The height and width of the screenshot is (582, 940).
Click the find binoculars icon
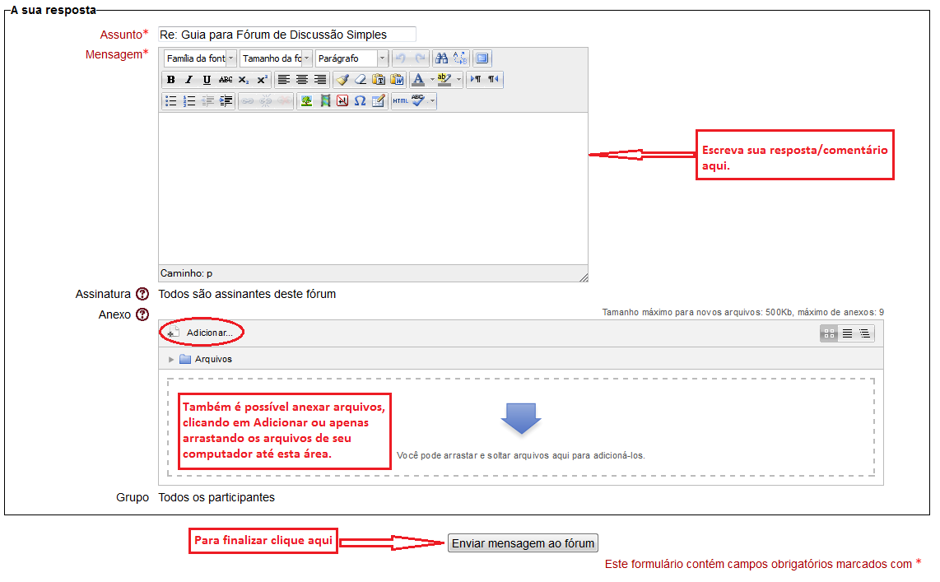441,58
